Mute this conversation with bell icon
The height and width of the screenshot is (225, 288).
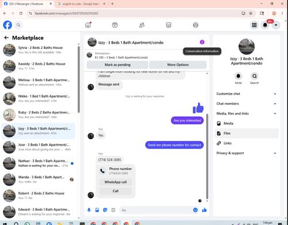tap(238, 76)
